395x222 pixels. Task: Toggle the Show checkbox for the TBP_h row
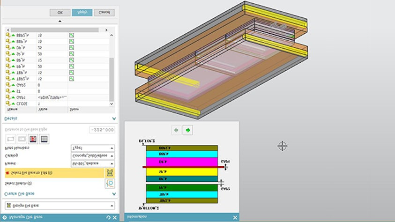point(72,73)
